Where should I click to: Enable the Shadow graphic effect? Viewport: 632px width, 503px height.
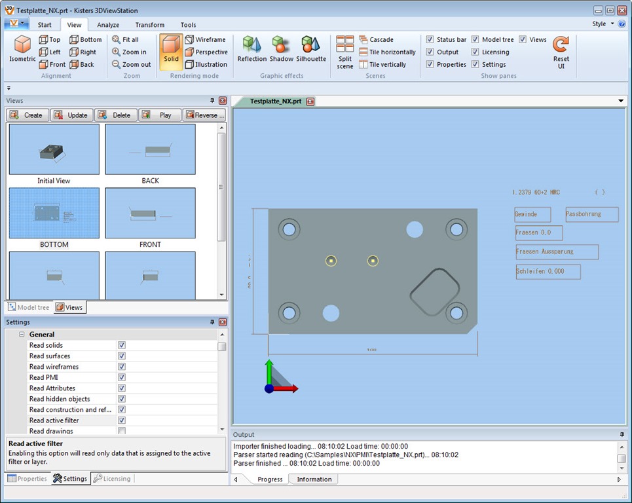[282, 48]
